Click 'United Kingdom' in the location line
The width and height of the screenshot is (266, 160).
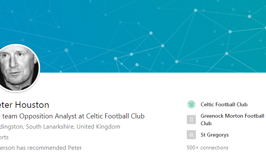tap(98, 127)
